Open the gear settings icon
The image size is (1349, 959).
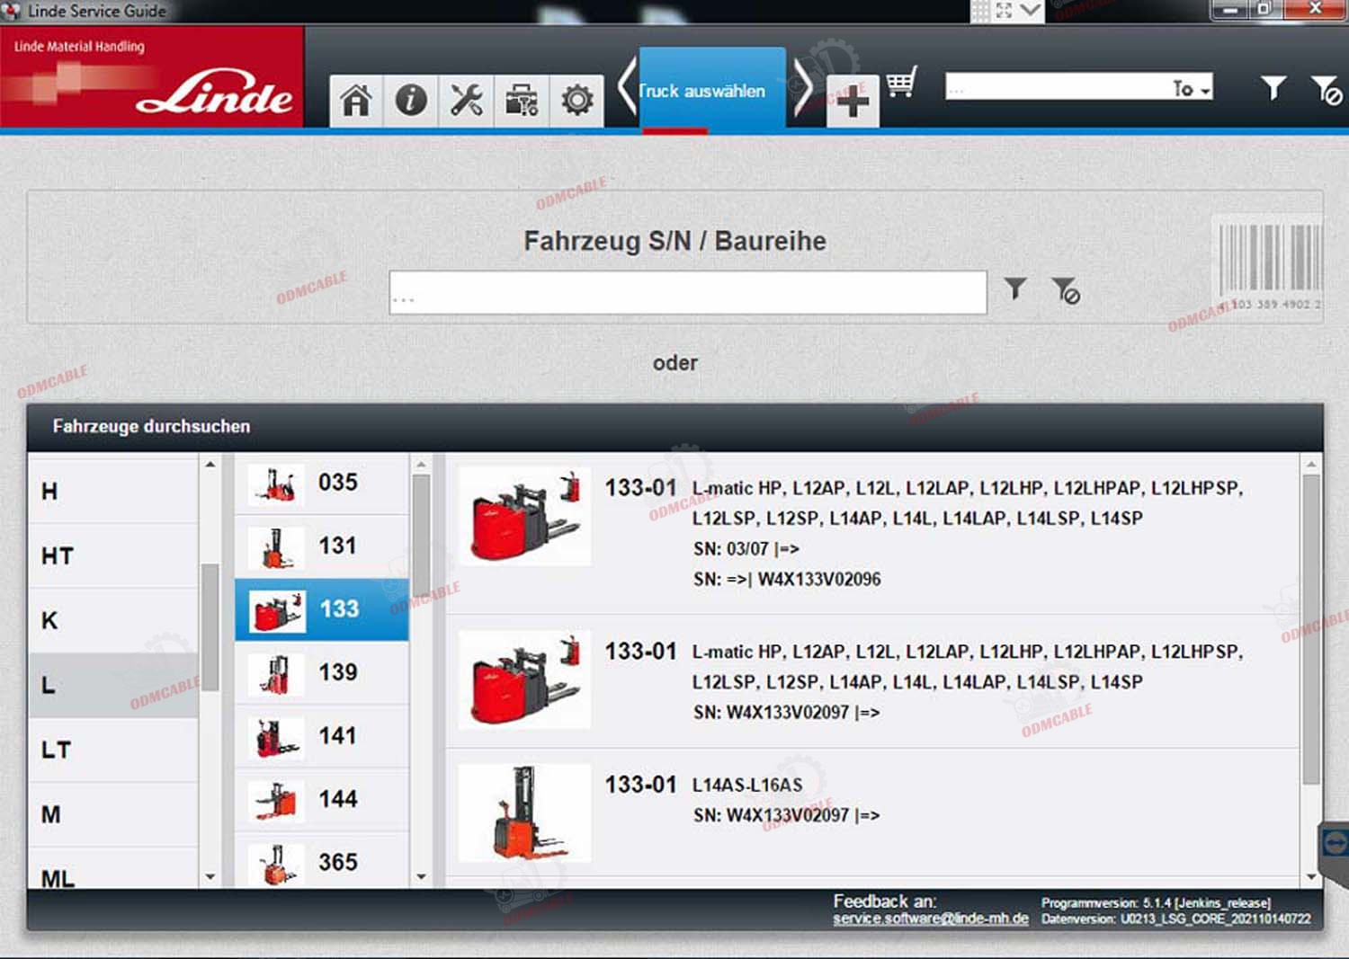[x=576, y=100]
